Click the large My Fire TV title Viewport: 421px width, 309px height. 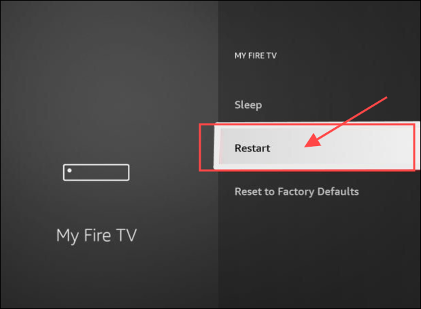click(97, 235)
